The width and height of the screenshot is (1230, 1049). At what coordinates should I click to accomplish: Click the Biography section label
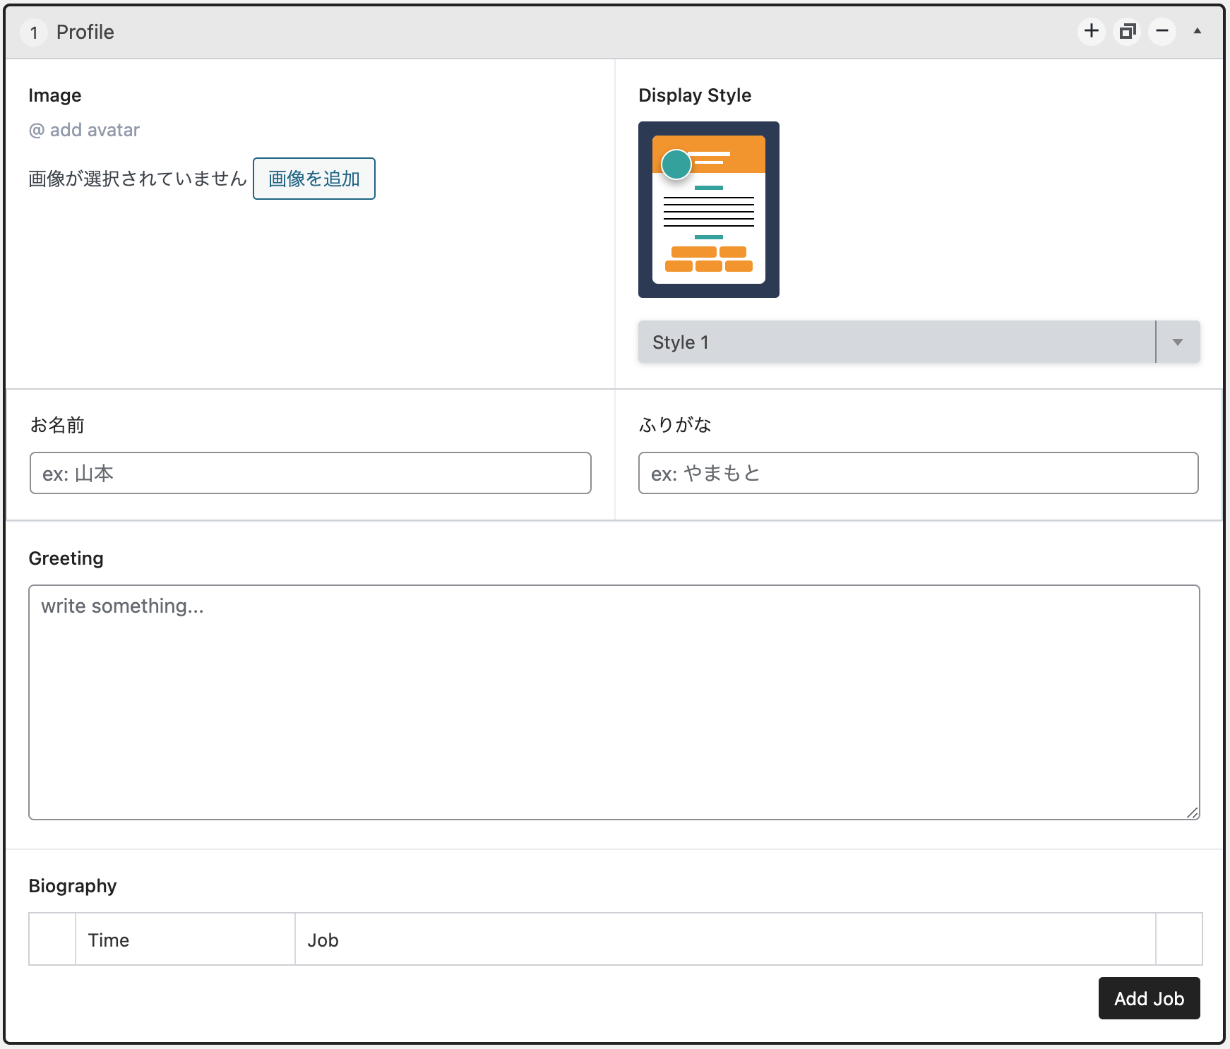tap(73, 886)
